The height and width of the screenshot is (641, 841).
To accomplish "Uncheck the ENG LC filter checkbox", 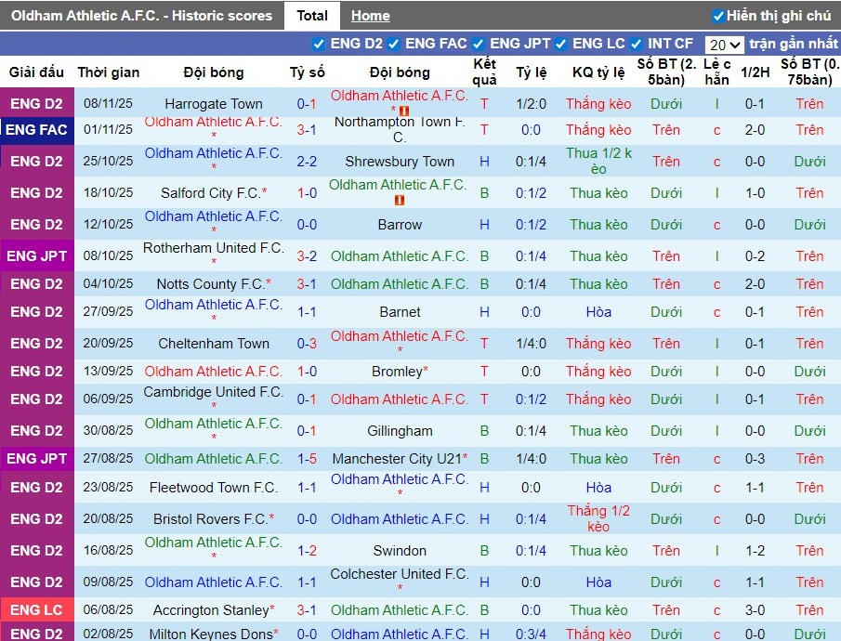I will 561,44.
